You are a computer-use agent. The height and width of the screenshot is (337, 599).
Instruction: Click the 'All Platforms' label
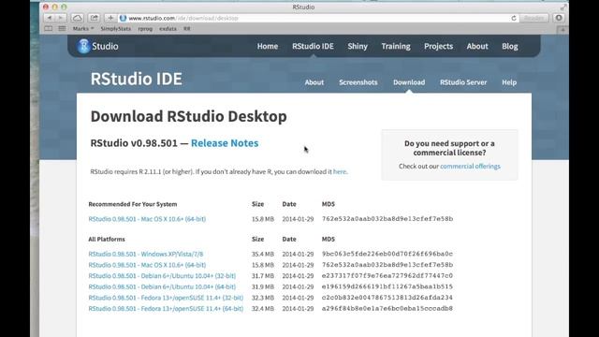107,240
